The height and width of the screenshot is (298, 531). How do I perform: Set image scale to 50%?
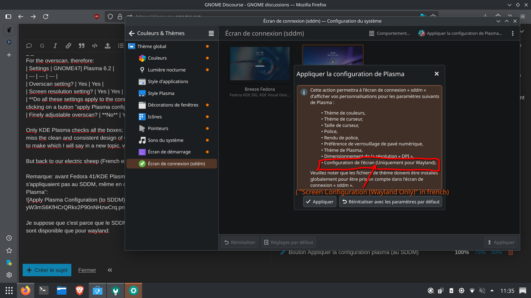coord(497,252)
